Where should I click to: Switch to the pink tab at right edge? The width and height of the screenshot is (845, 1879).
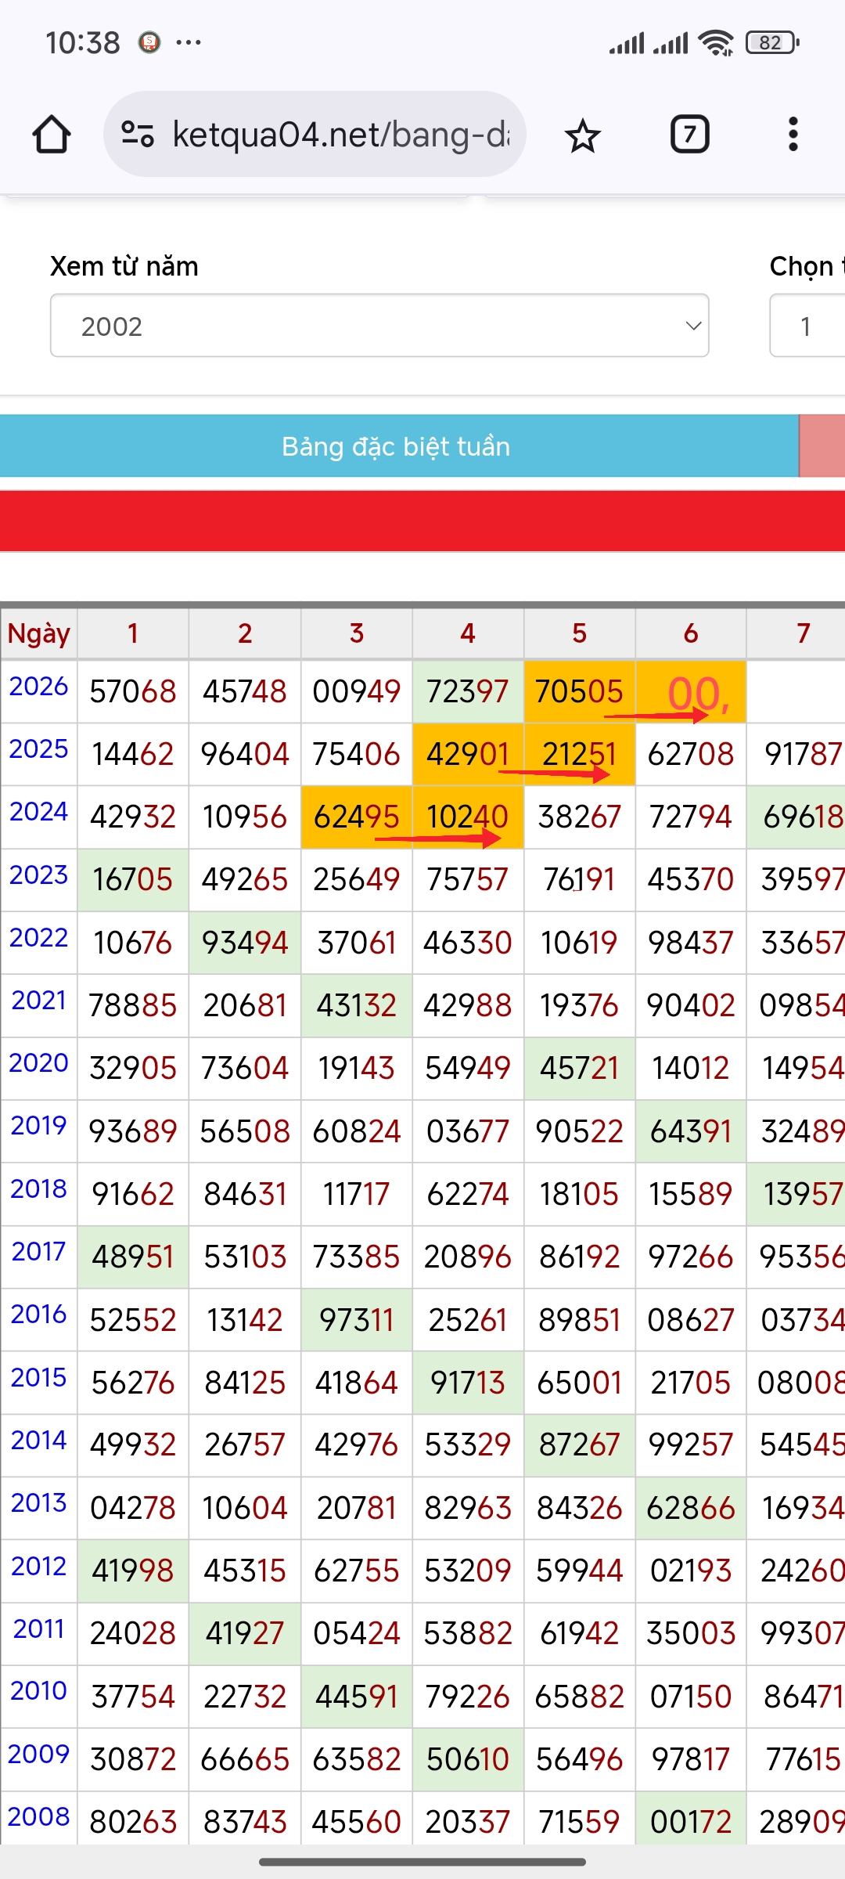click(822, 446)
